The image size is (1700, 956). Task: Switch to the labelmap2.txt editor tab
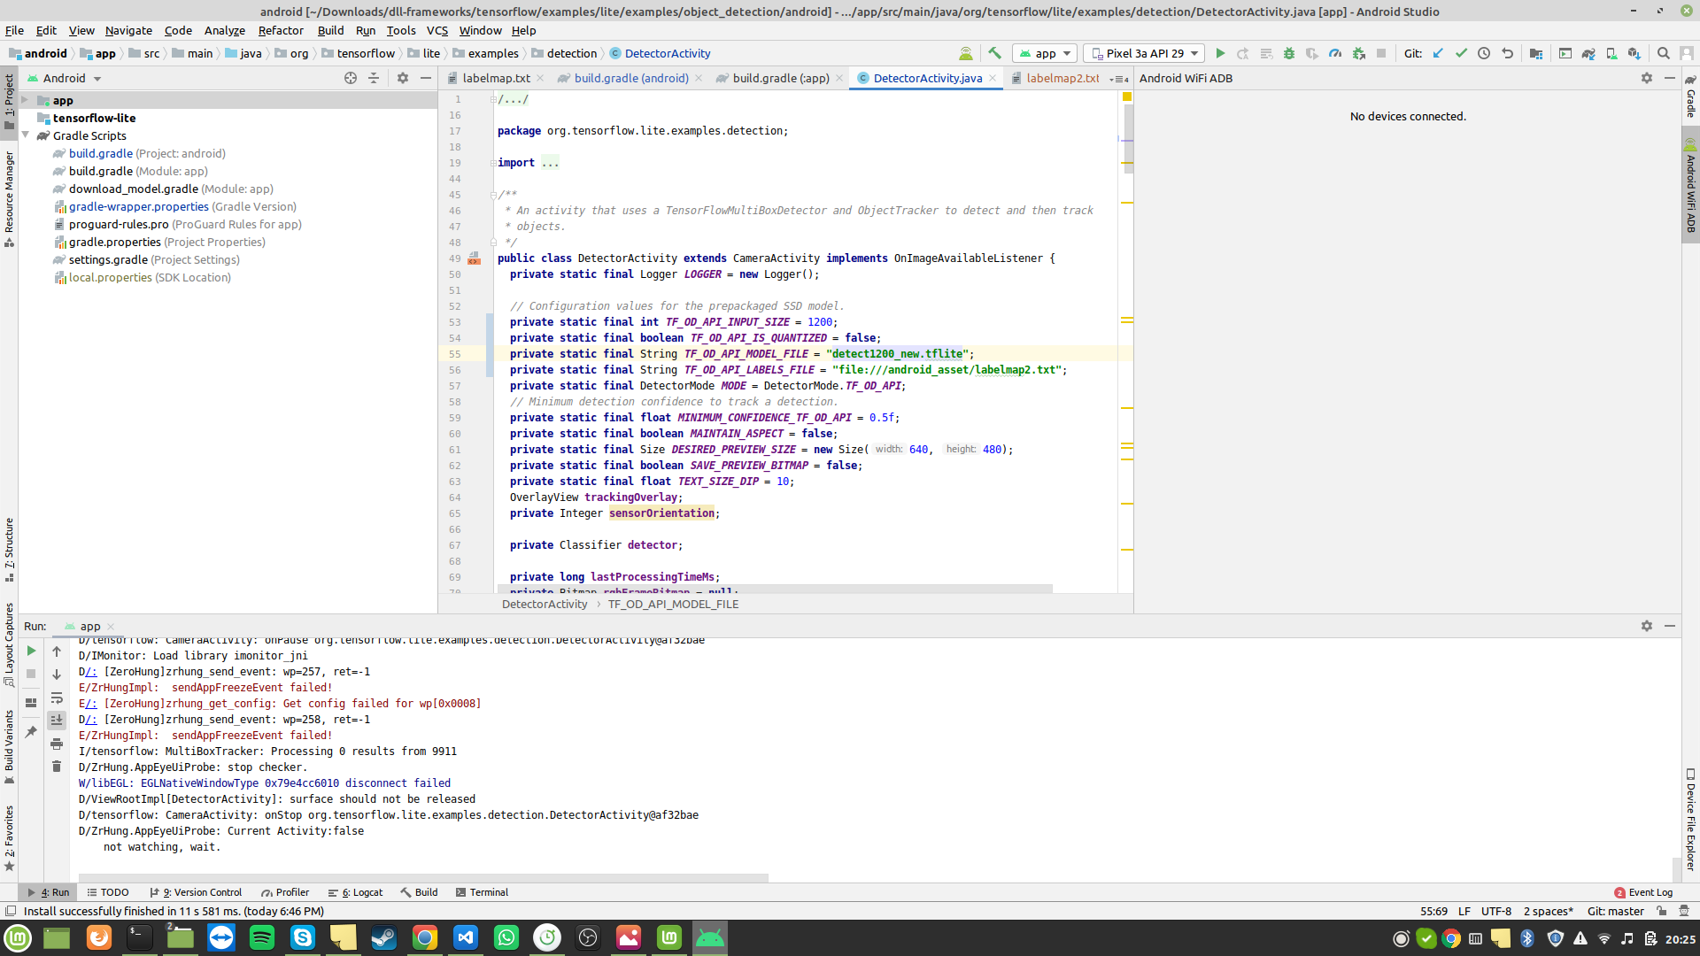click(x=1062, y=78)
